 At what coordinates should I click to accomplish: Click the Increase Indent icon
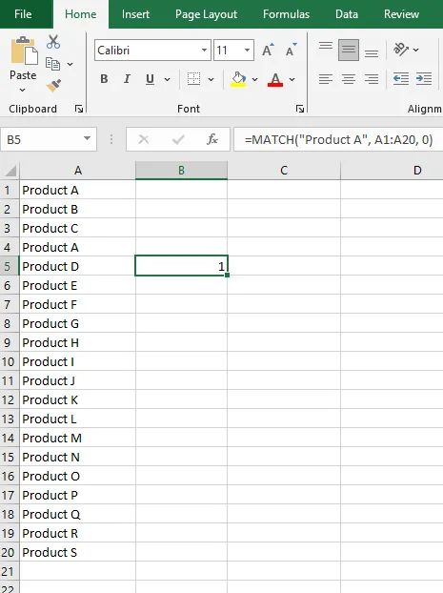(x=424, y=79)
